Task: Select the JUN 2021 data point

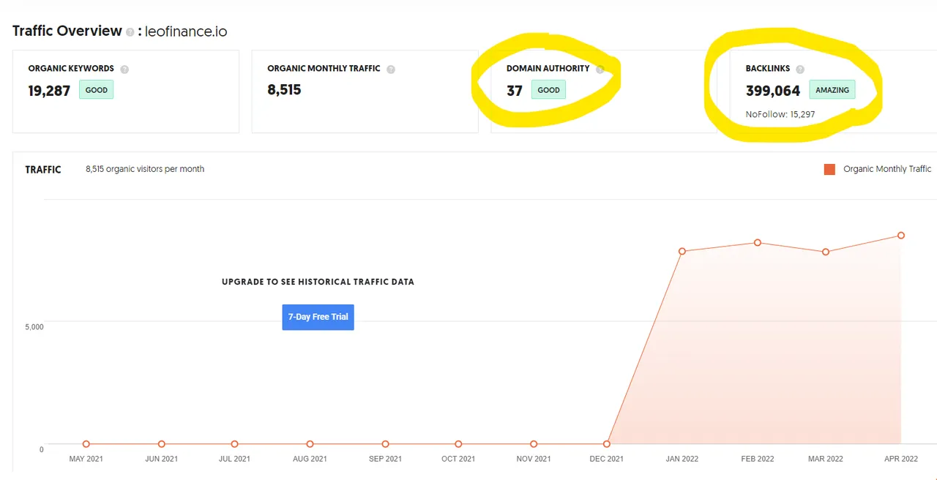Action: click(x=162, y=444)
